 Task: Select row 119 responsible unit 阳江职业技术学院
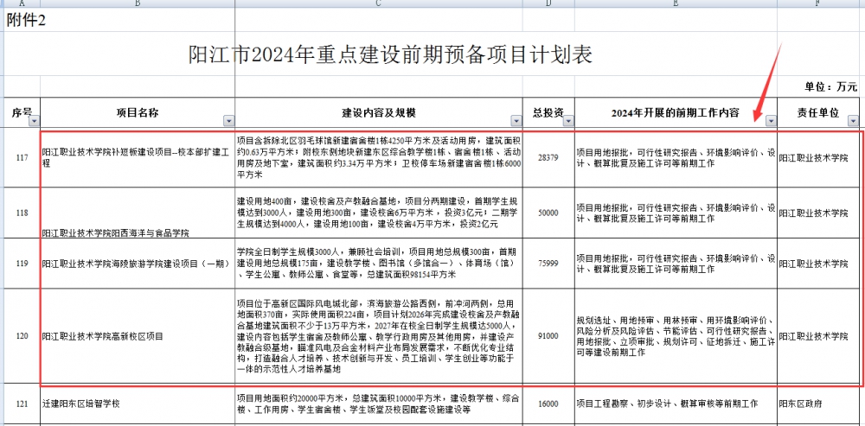[x=818, y=264]
